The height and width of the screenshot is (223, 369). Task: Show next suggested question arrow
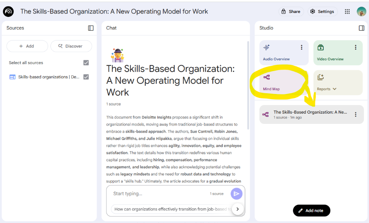[x=237, y=209]
